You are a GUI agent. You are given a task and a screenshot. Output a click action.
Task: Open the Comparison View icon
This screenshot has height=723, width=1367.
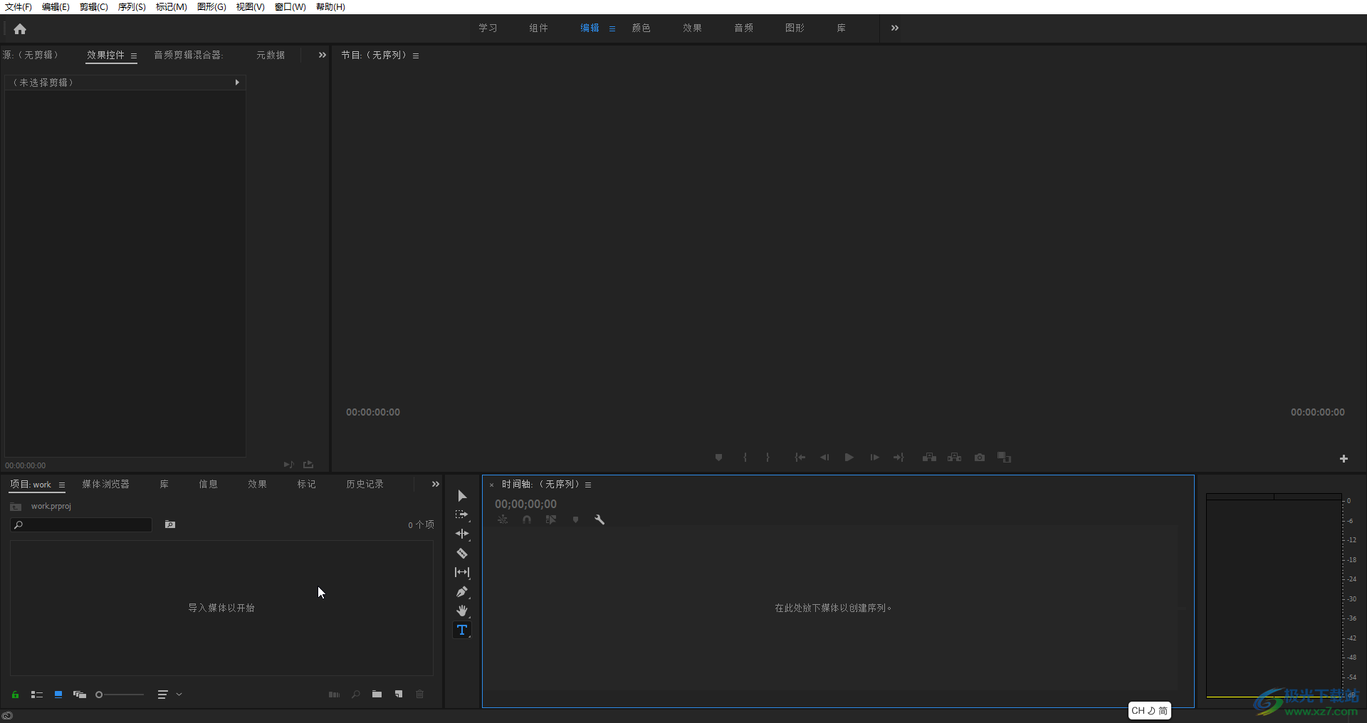[x=1005, y=458]
